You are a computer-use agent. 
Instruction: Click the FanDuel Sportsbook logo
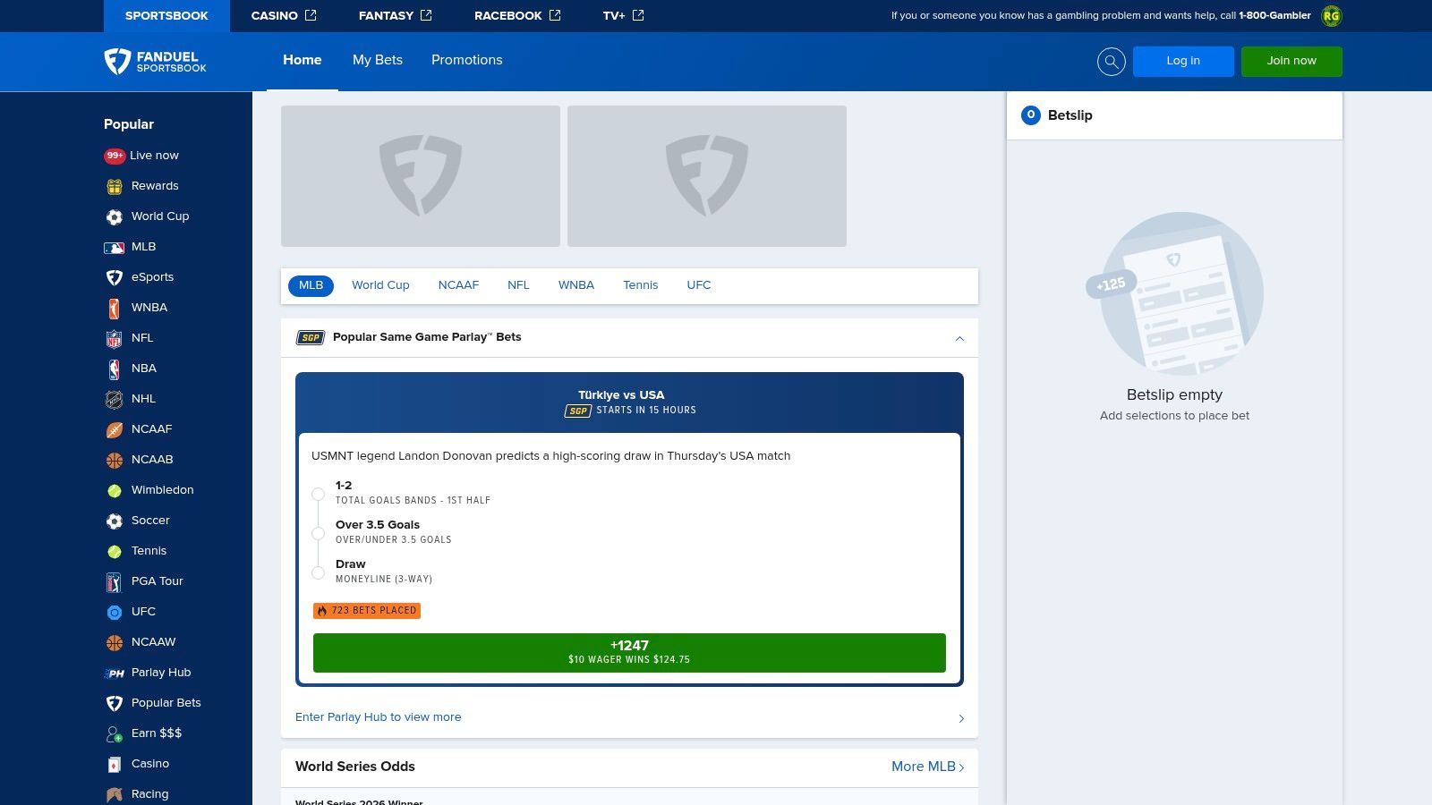pyautogui.click(x=155, y=61)
